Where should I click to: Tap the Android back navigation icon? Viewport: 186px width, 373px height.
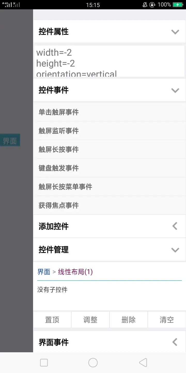[143, 363]
